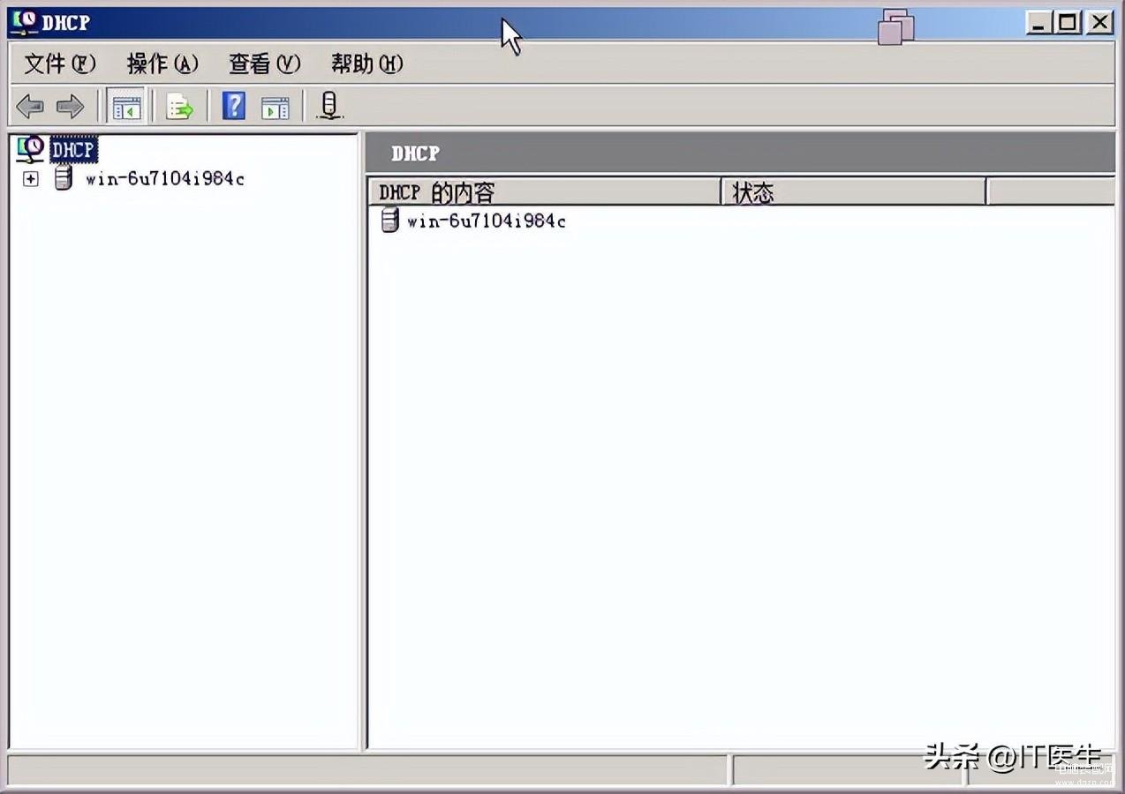Open the 文件(F) menu
Viewport: 1125px width, 794px height.
pyautogui.click(x=59, y=64)
